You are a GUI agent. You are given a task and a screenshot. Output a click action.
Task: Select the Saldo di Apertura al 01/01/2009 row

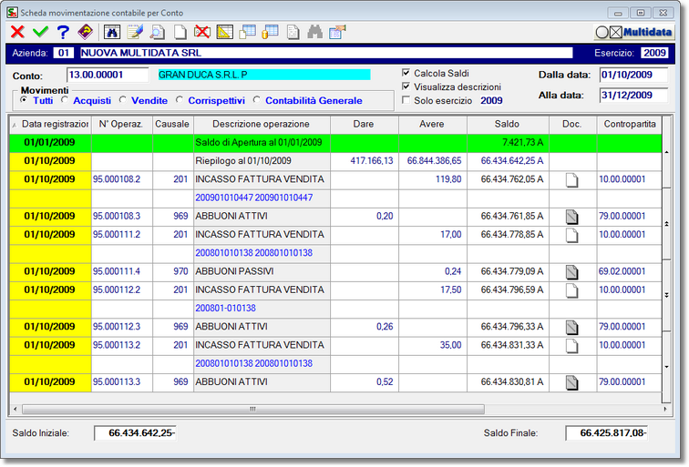tap(335, 143)
